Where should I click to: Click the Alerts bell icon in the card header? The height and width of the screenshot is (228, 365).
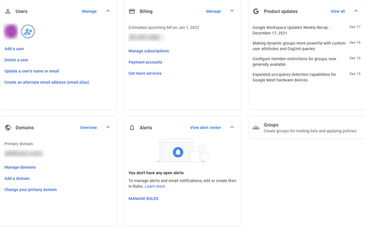coord(132,128)
